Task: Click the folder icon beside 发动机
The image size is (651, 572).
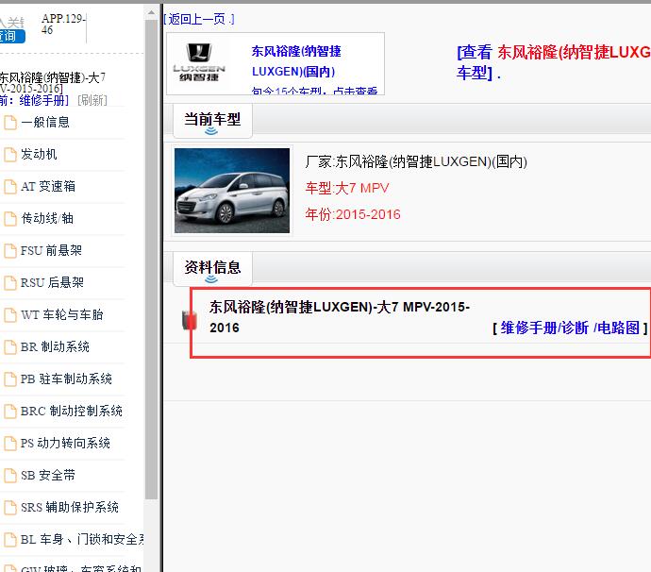Action: pos(10,155)
